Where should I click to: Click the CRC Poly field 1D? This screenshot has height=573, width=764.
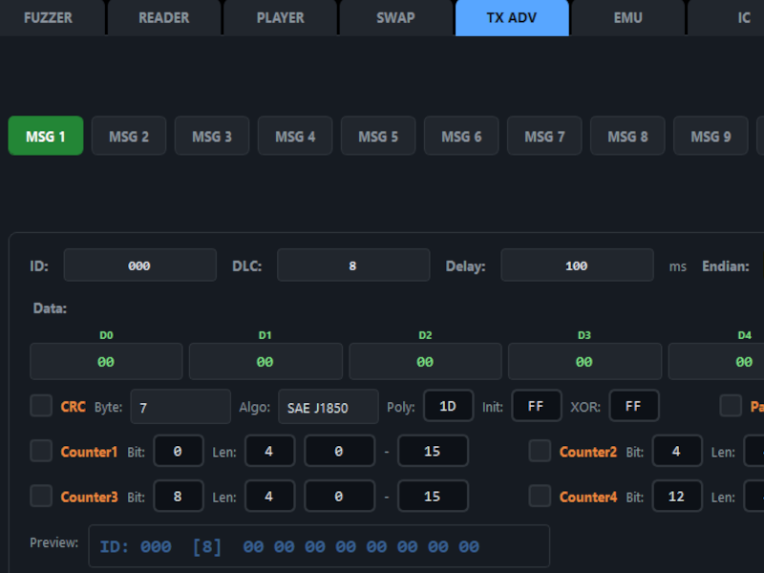coord(448,406)
